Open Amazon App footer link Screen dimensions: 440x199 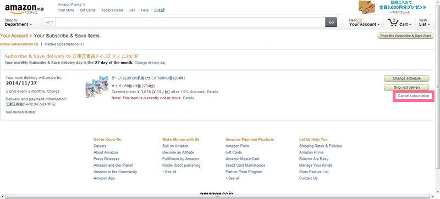coord(104,178)
